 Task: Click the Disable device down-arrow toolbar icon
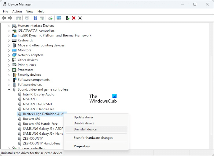[x=80, y=18]
